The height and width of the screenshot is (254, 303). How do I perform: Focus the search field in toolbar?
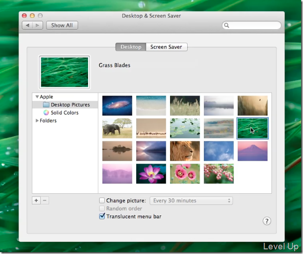tap(252, 25)
